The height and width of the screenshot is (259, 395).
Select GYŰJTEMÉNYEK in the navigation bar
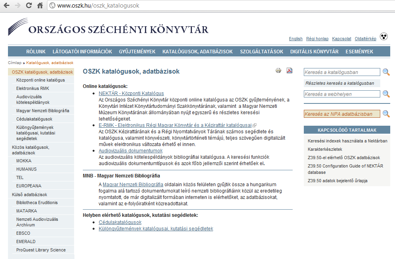(137, 52)
